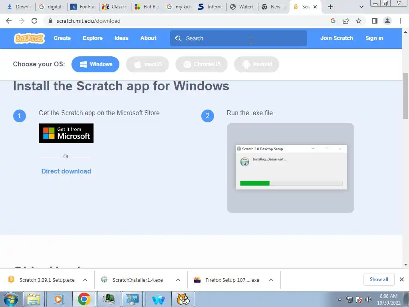Click the Sign in link
The image size is (409, 307).
point(374,38)
